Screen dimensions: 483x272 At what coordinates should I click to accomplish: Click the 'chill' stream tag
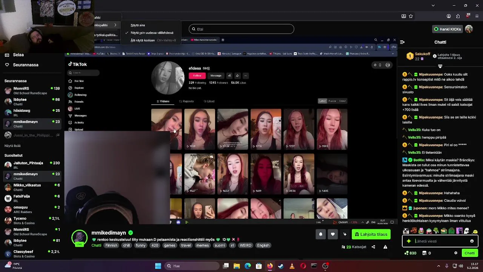click(x=127, y=246)
